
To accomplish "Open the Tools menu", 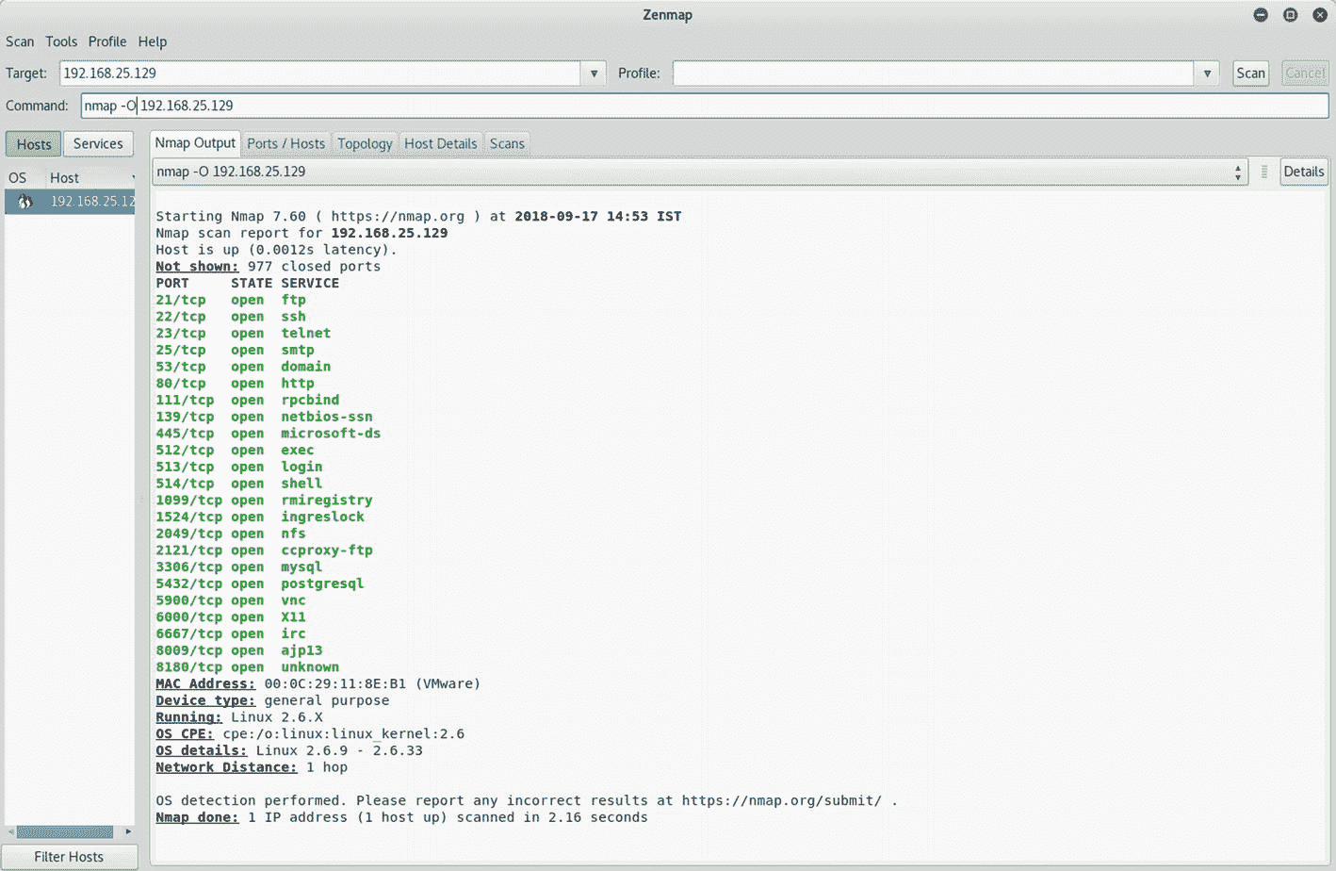I will 61,41.
